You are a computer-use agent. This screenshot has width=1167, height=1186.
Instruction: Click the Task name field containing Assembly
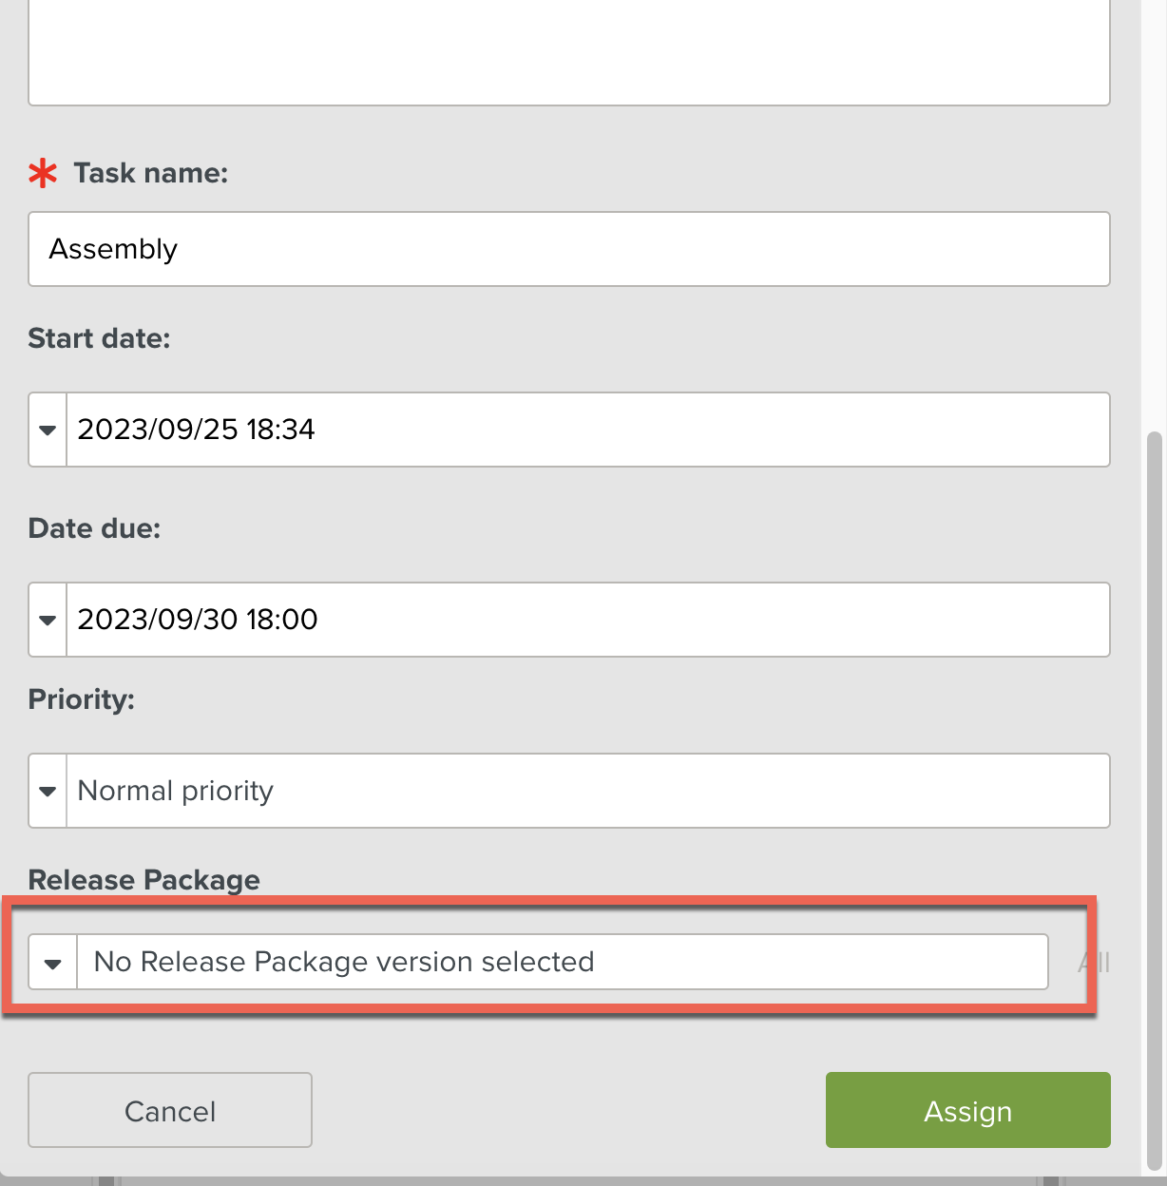point(569,249)
